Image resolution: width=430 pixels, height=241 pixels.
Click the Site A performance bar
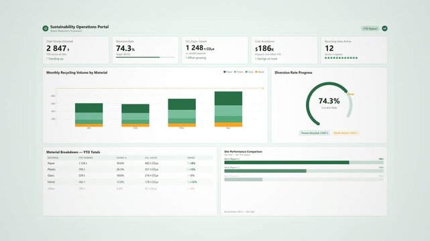pos(304,163)
